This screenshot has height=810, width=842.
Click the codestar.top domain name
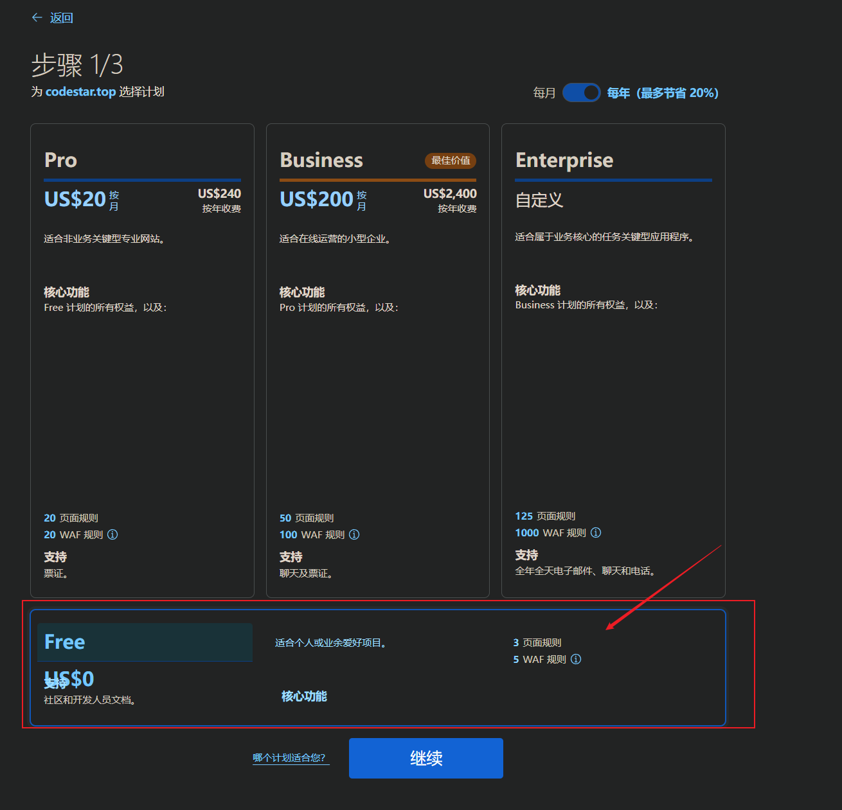[81, 92]
